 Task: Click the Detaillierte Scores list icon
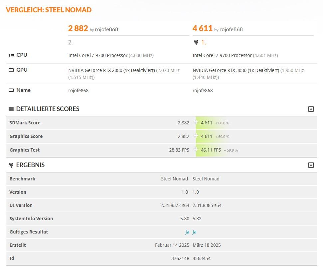coord(11,109)
